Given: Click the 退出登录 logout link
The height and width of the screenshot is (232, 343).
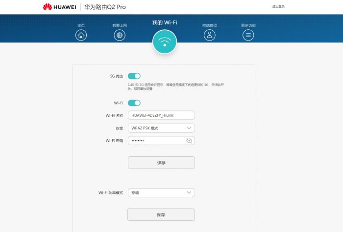Looking at the screenshot, I should coord(278,6).
